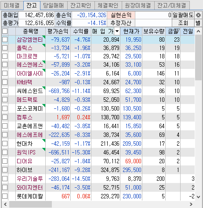Click the 일괄매도 button
203x208 pixels.
[x=183, y=15]
